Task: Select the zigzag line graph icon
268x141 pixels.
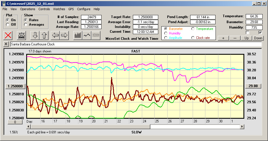Action: click(87, 35)
